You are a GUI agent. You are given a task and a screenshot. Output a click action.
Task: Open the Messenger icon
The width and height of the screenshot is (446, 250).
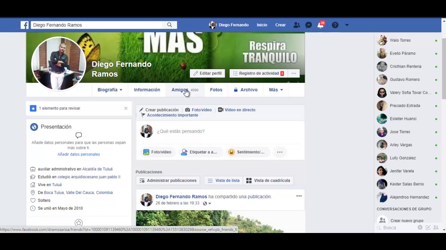[x=308, y=25]
